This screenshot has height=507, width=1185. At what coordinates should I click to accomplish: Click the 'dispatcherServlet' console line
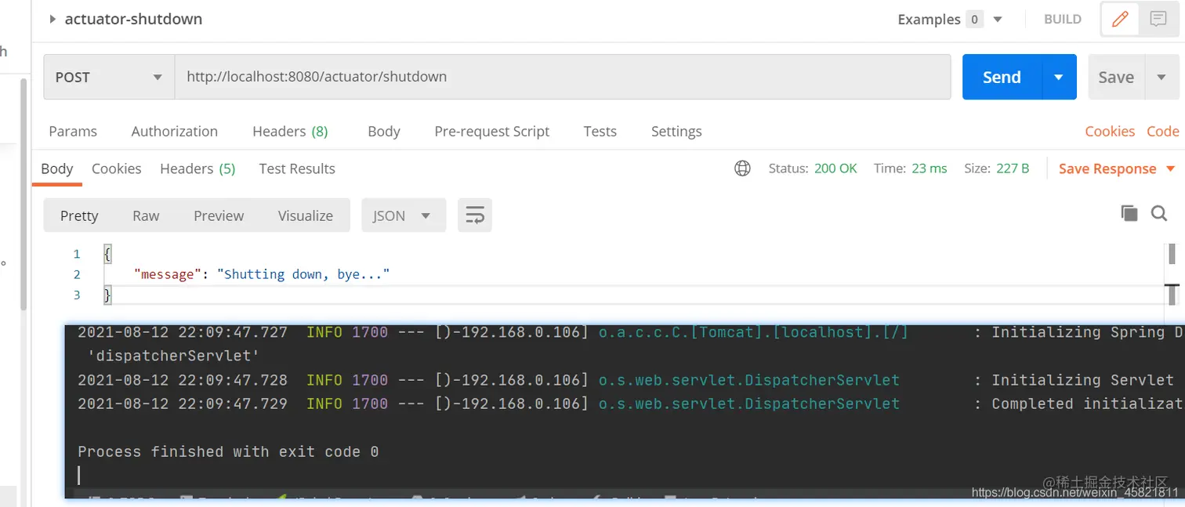pyautogui.click(x=174, y=357)
